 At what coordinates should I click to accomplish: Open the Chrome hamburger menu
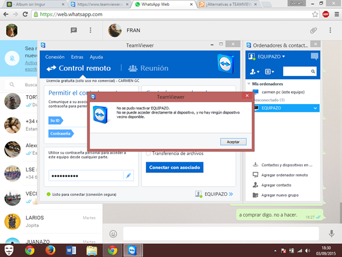pyautogui.click(x=337, y=14)
